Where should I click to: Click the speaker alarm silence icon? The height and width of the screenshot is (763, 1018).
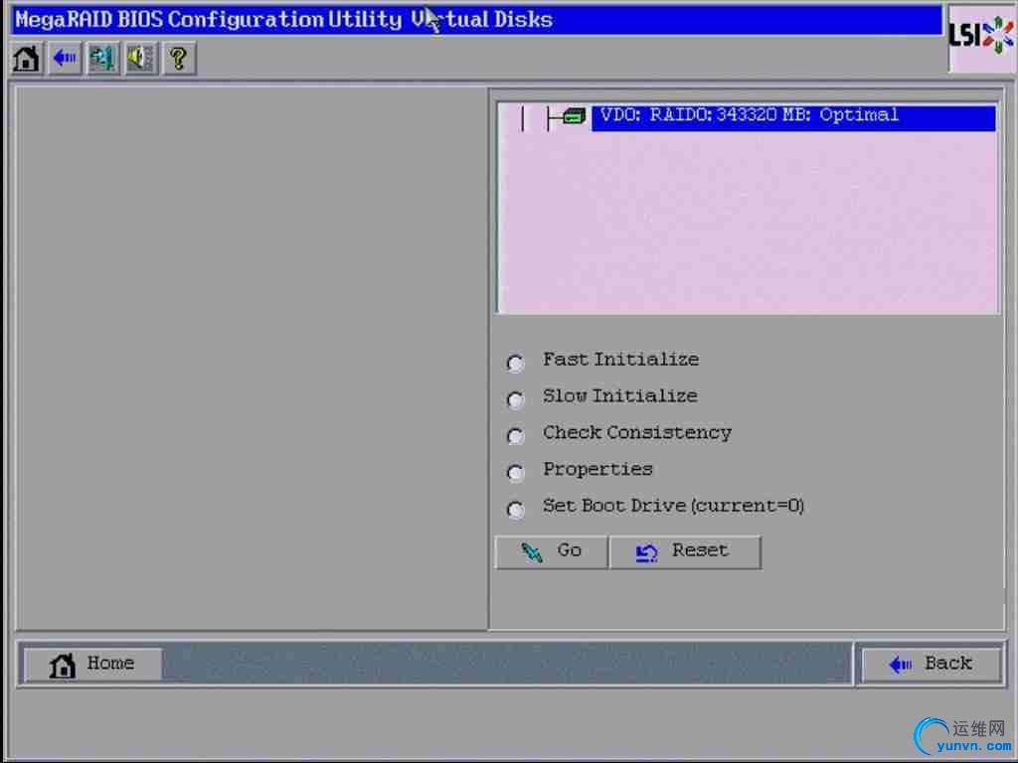pyautogui.click(x=141, y=59)
